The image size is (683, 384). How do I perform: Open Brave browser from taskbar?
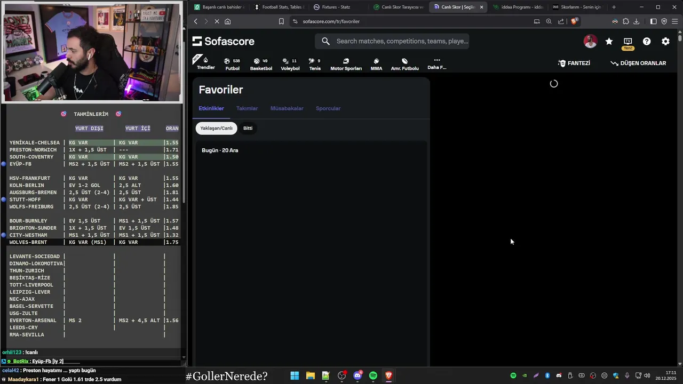[x=388, y=376]
